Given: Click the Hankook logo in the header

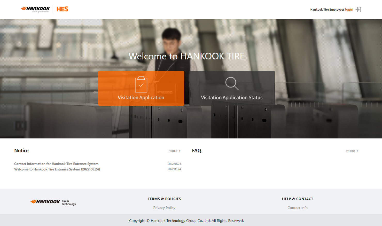Looking at the screenshot, I should coord(35,9).
